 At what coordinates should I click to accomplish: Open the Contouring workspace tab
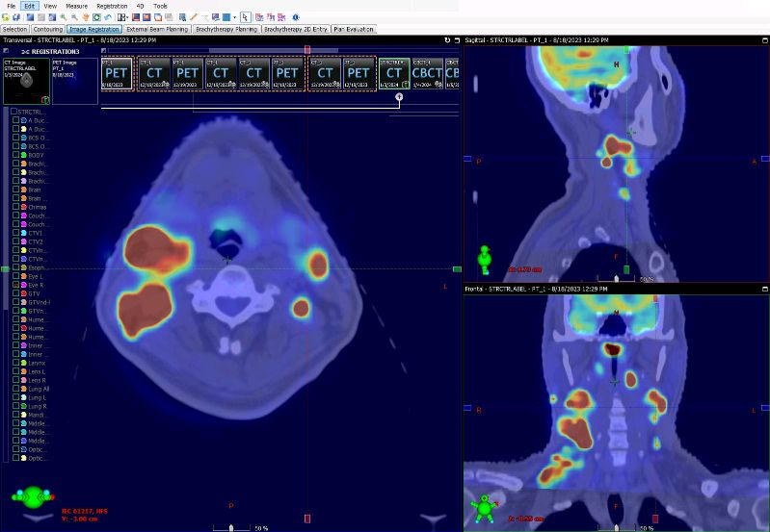point(47,29)
